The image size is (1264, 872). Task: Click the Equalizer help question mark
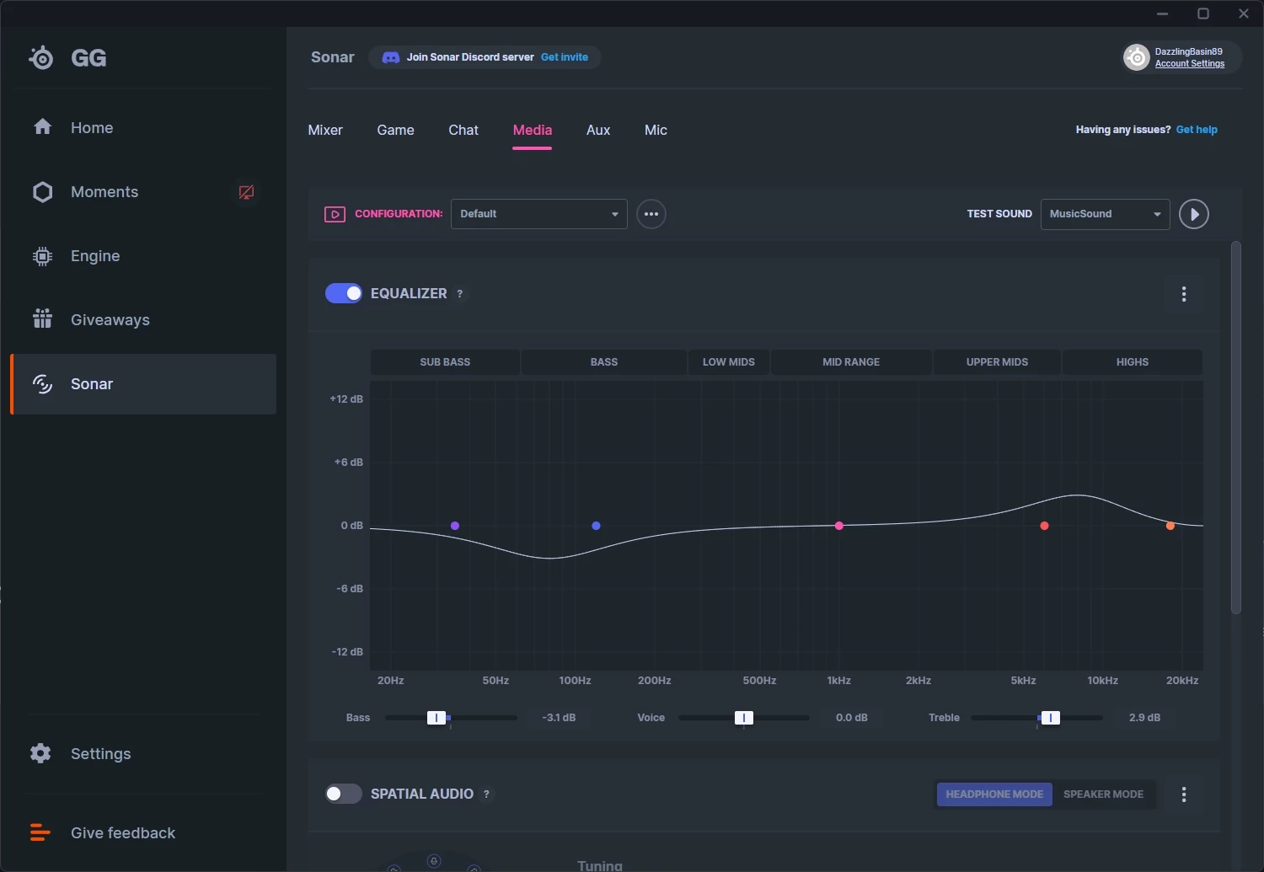coord(459,294)
